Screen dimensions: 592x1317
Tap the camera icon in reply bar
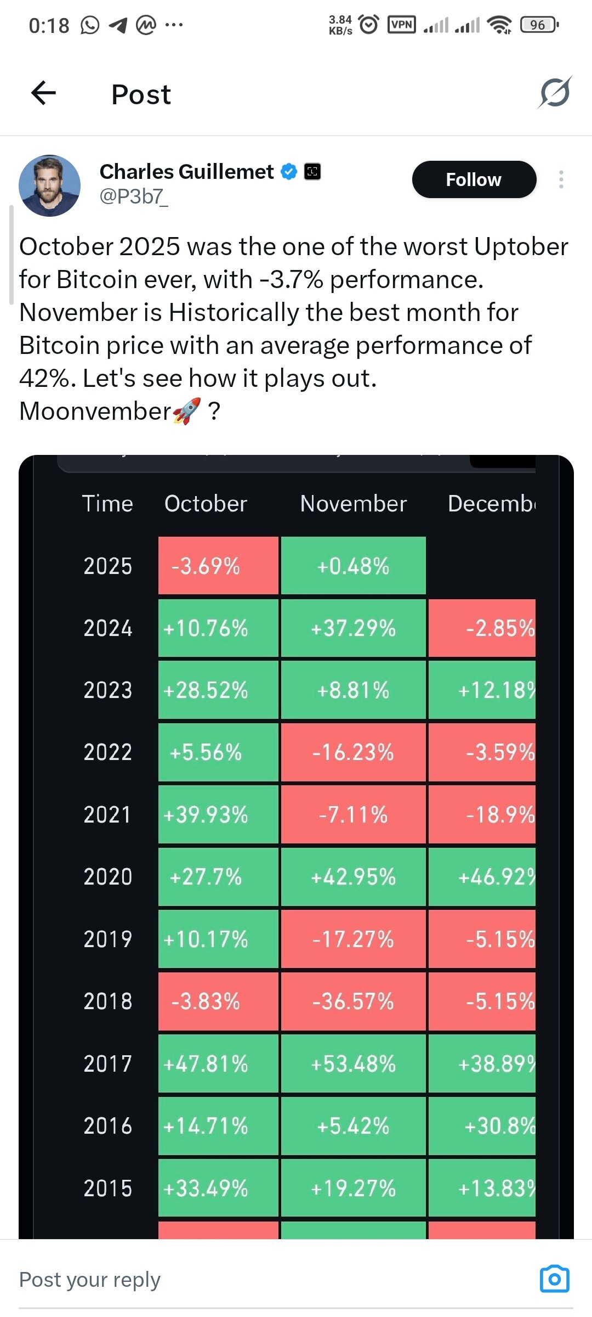point(554,1279)
